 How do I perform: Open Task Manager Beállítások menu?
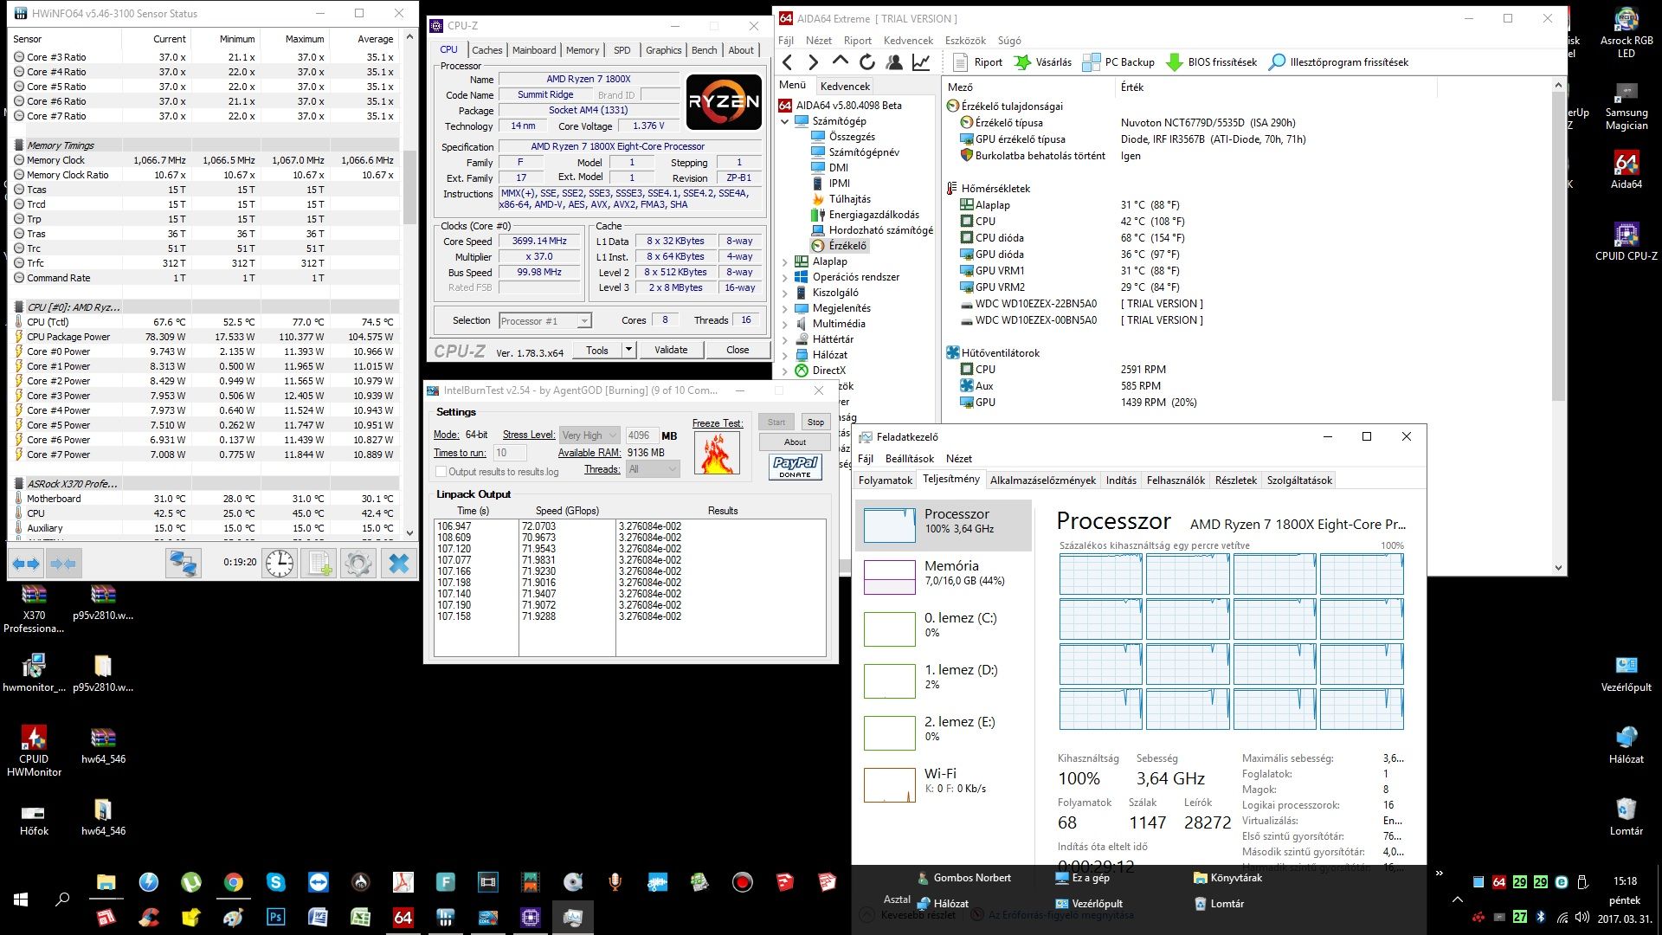(x=909, y=459)
